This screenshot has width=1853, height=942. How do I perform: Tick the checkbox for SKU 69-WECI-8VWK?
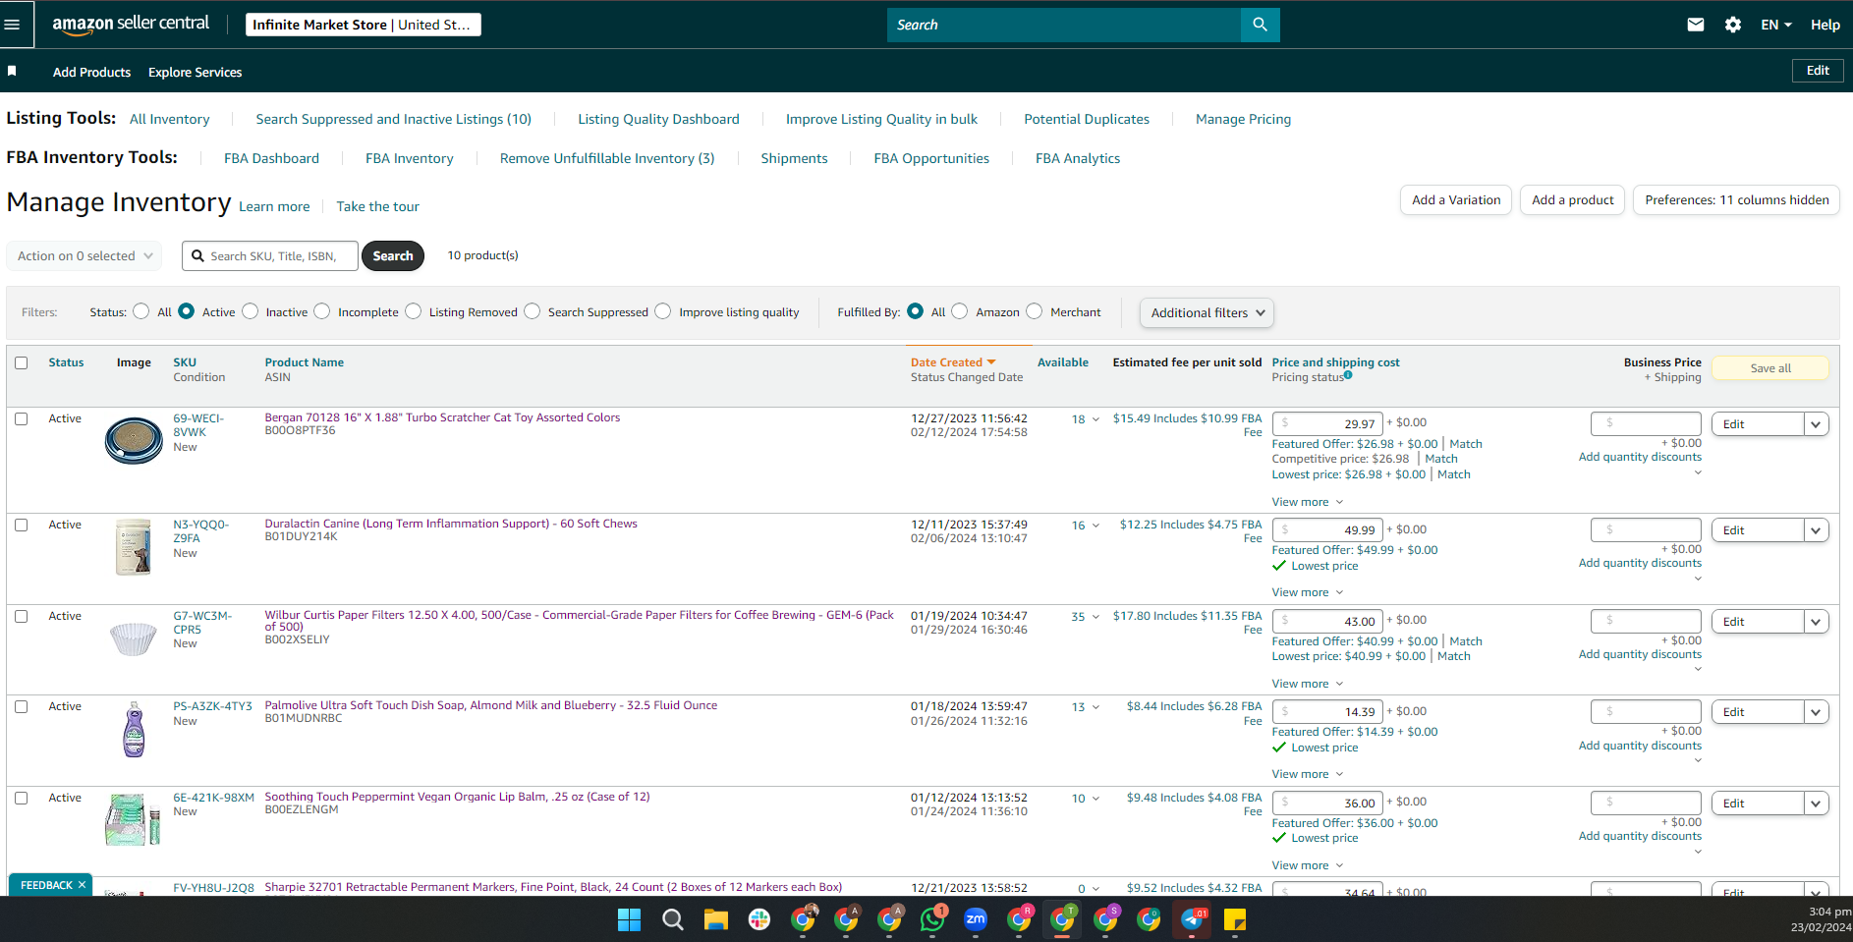pyautogui.click(x=22, y=418)
